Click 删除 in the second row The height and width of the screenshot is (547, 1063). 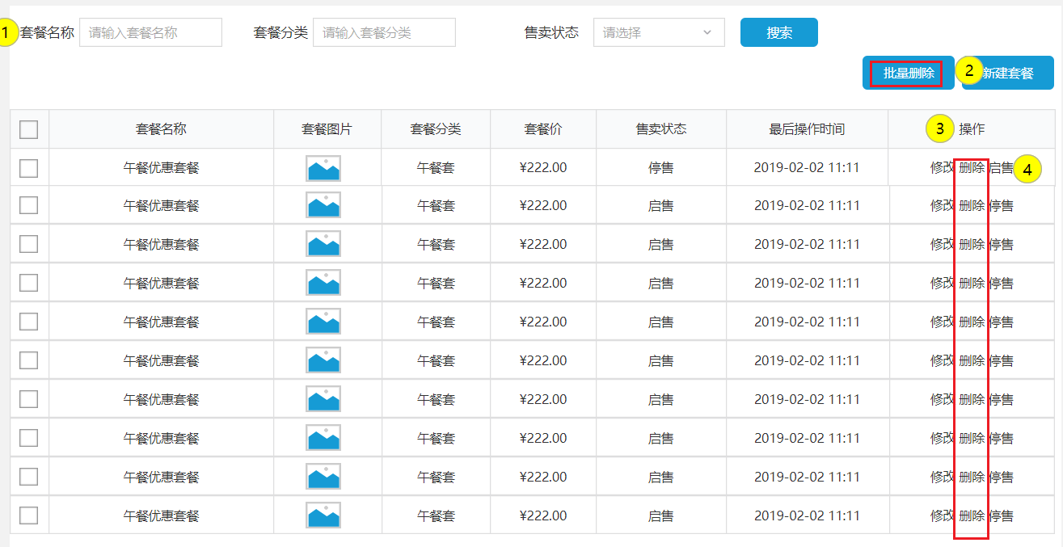tap(972, 206)
